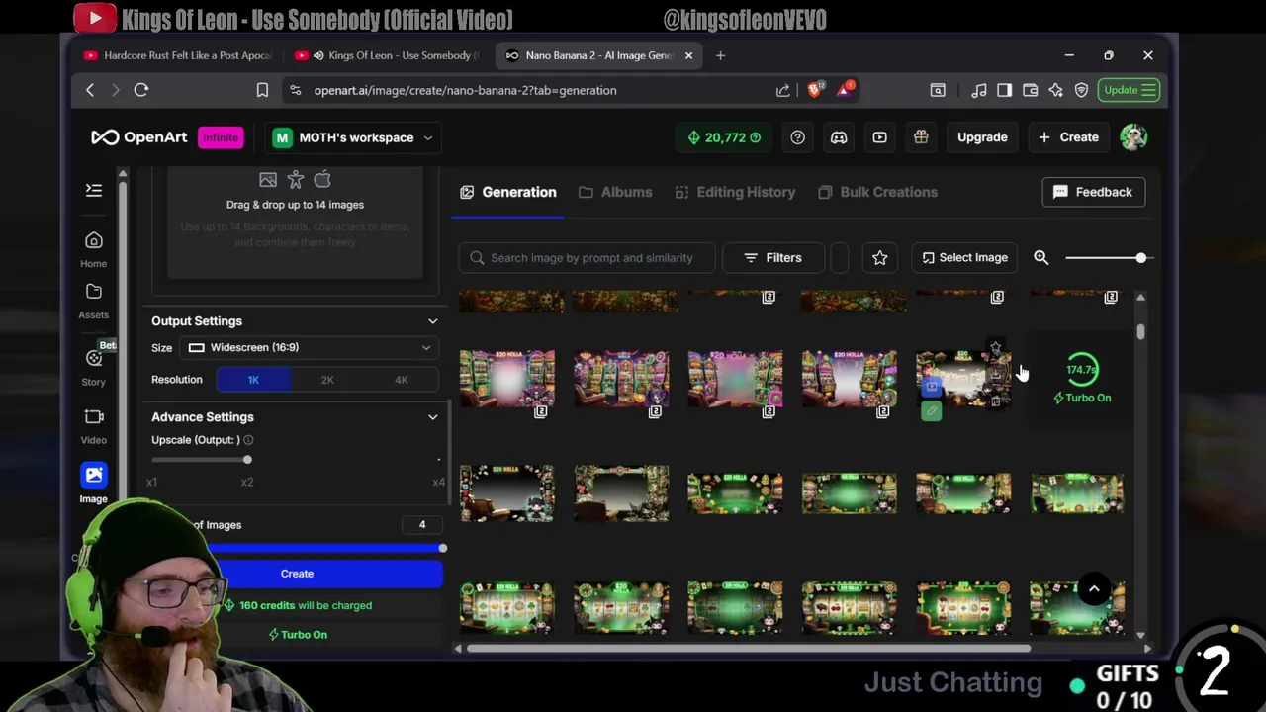Open Home in the sidebar
Screen dimensions: 1266x712
[93, 249]
